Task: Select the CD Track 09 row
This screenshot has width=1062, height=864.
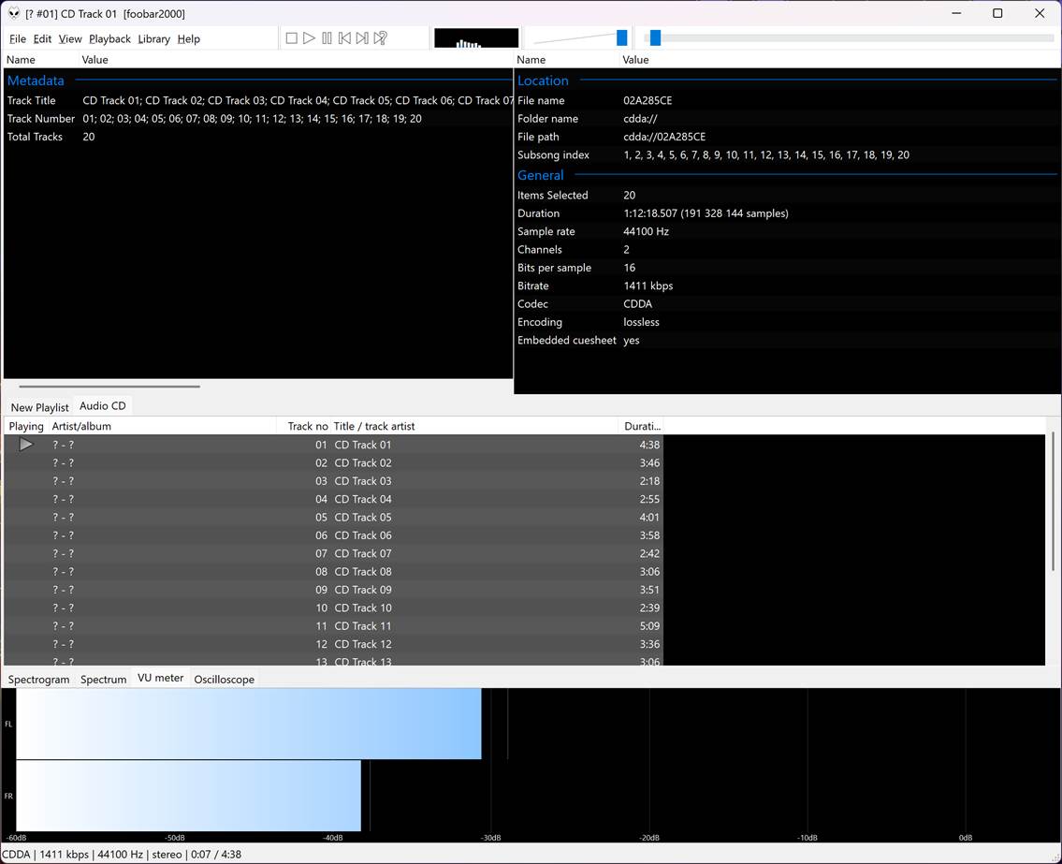Action: coord(333,590)
